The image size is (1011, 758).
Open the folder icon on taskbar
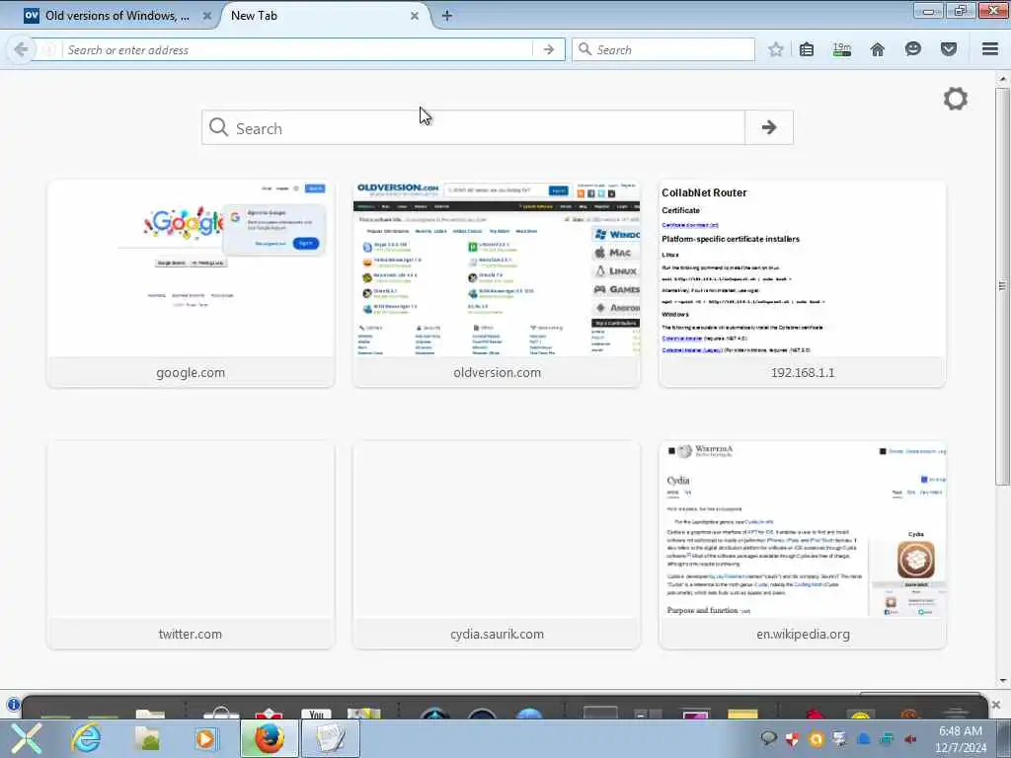[148, 738]
